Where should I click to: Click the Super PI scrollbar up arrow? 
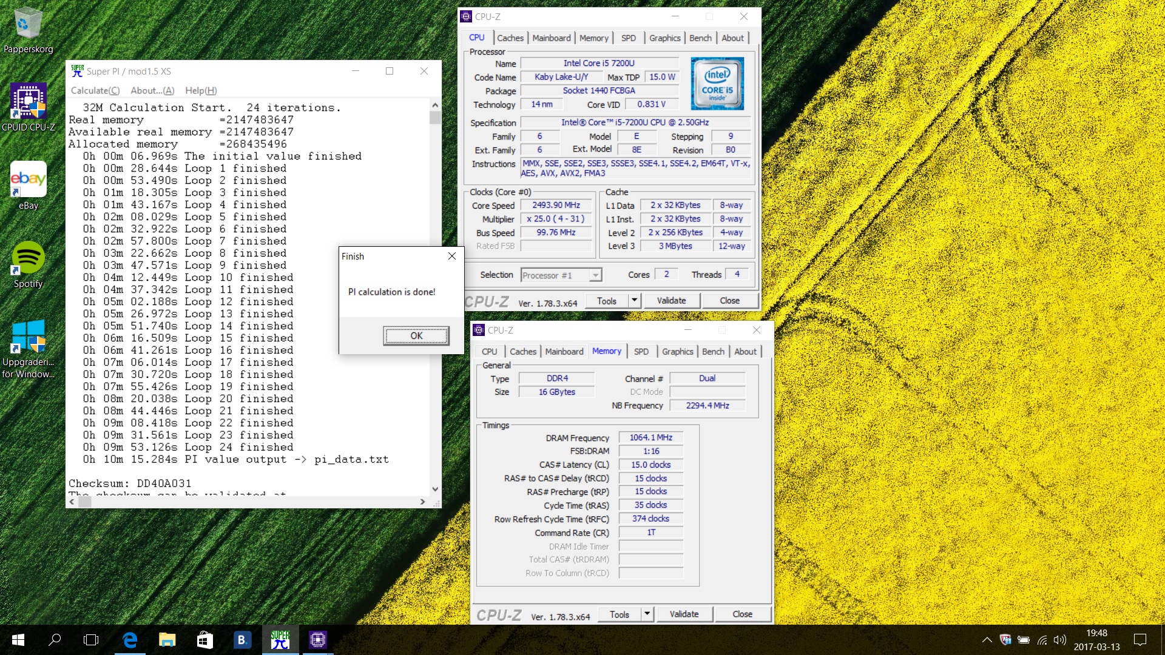[x=435, y=104]
